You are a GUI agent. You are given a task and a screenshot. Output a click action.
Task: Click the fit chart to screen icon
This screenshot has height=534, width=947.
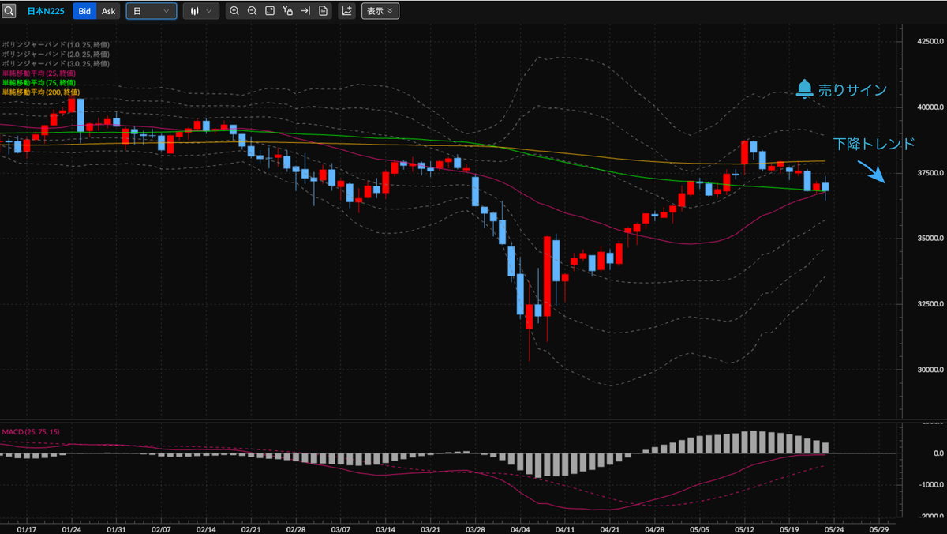click(x=271, y=11)
